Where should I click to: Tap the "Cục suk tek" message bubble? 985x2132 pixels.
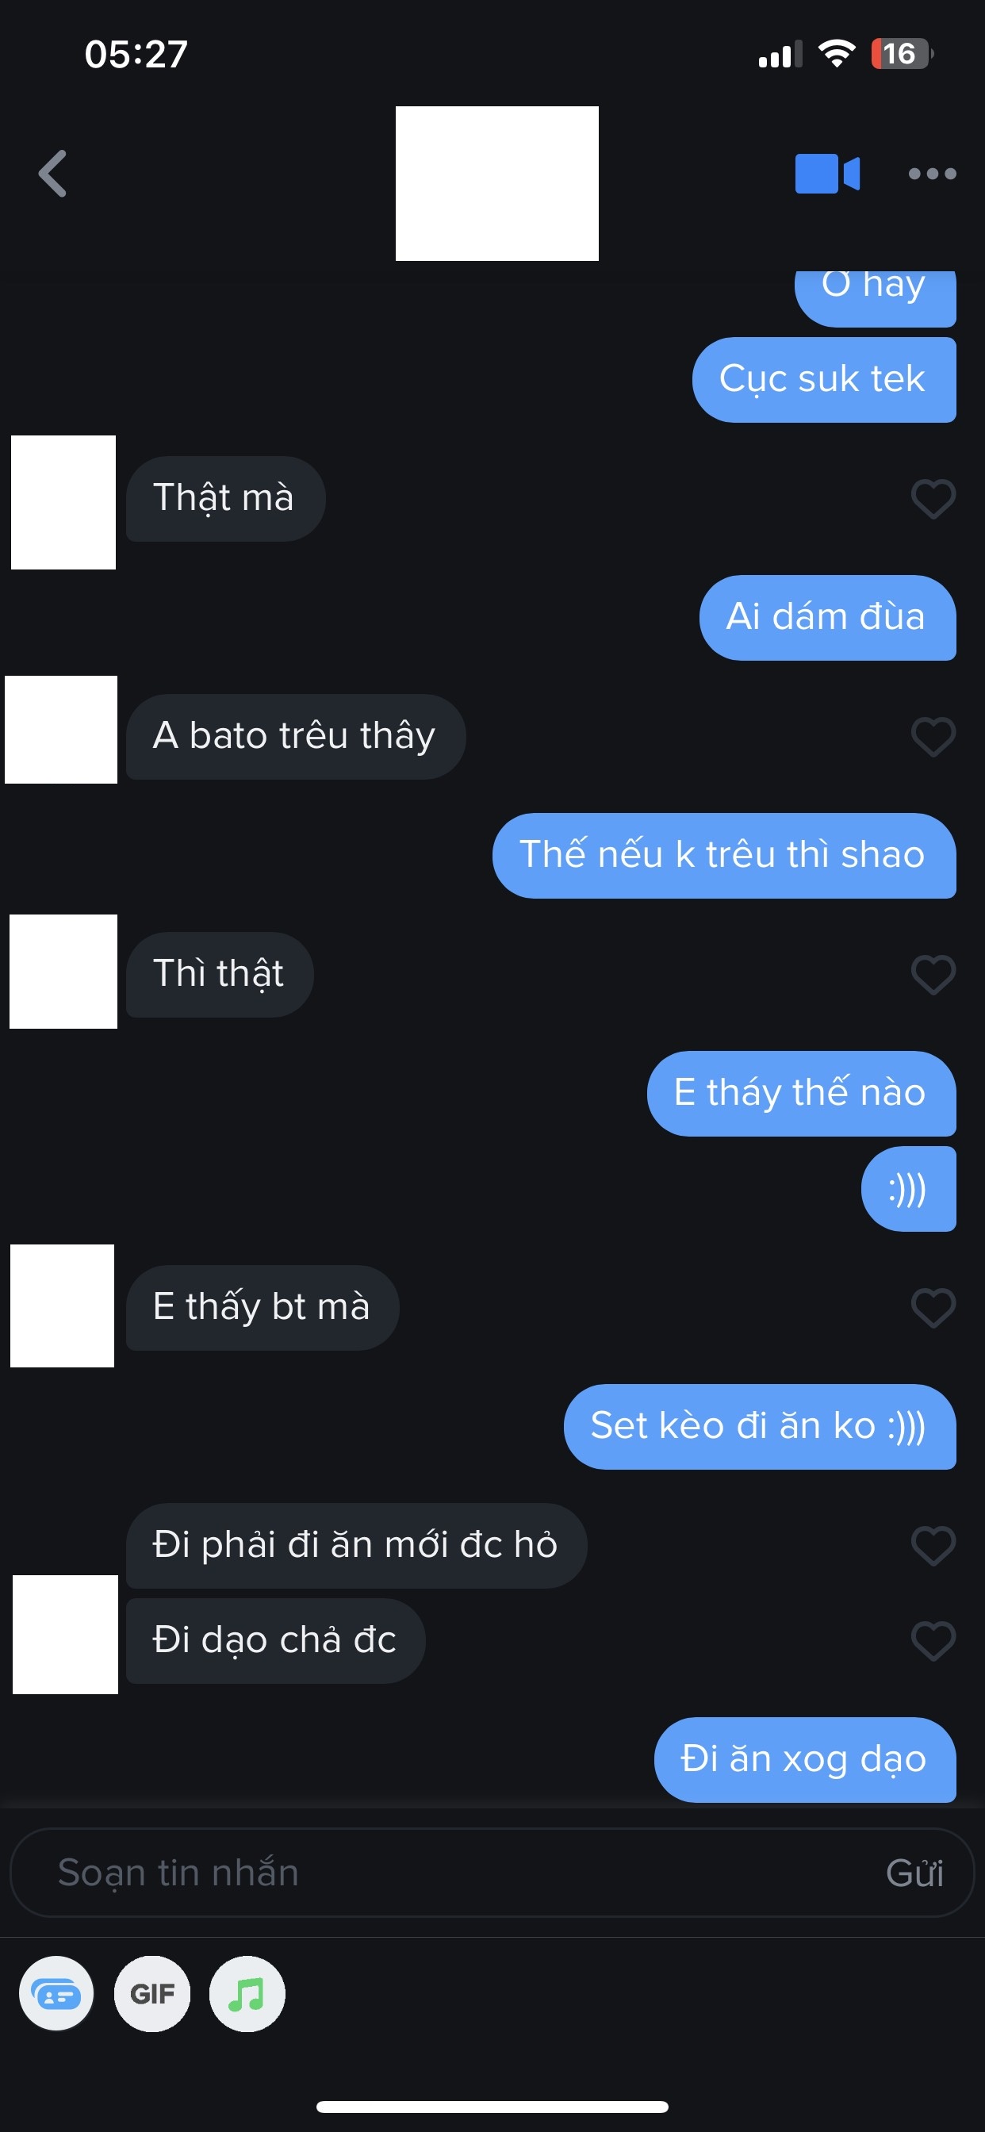coord(823,380)
